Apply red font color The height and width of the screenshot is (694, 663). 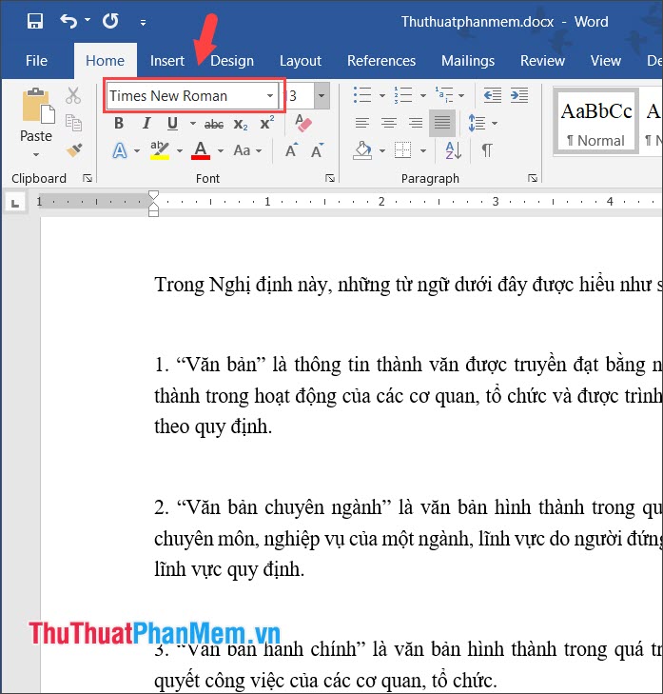(x=201, y=150)
